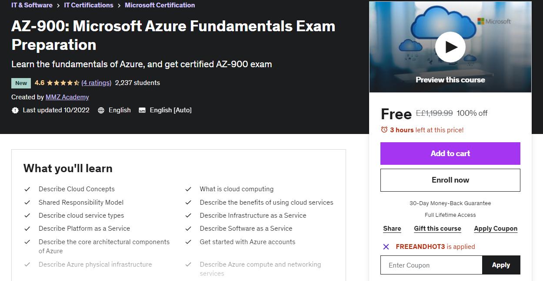Screen dimensions: 543x281
Task: Click the last updated badge icon
Action: coord(15,110)
